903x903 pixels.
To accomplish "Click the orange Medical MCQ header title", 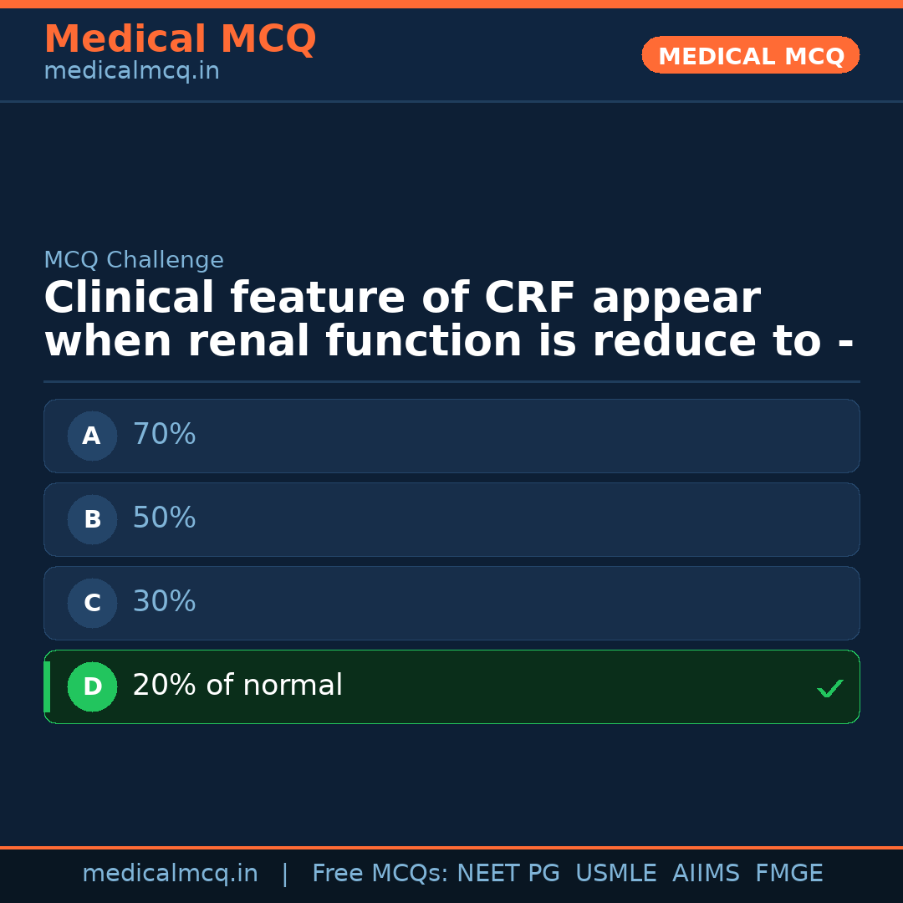I will point(180,39).
